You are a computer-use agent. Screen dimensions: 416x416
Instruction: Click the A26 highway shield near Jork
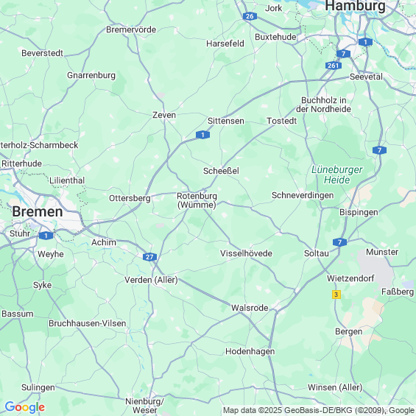coord(250,16)
